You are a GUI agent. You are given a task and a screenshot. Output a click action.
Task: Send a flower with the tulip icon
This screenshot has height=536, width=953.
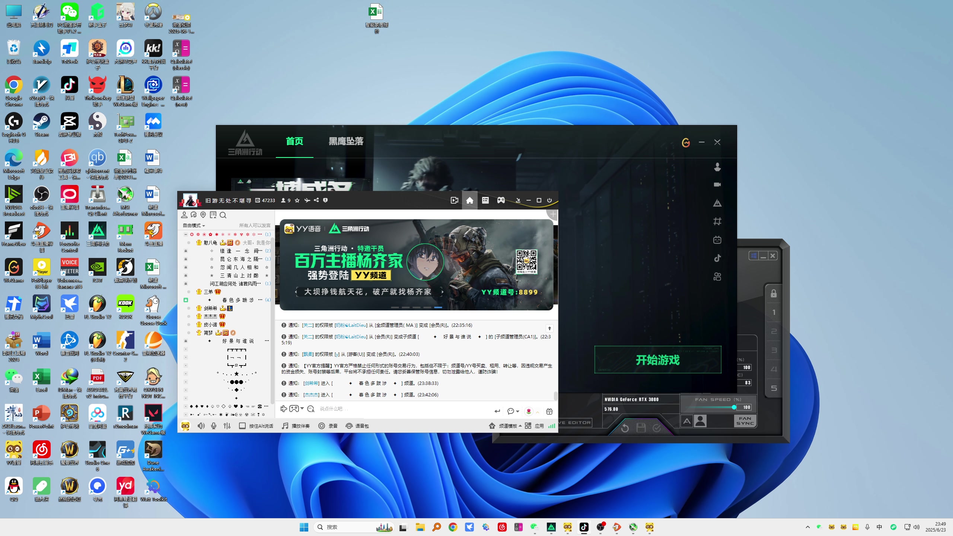point(529,411)
